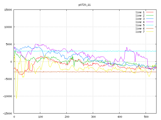
Task: Select the 500 x-axis tick label
Action: [146, 117]
